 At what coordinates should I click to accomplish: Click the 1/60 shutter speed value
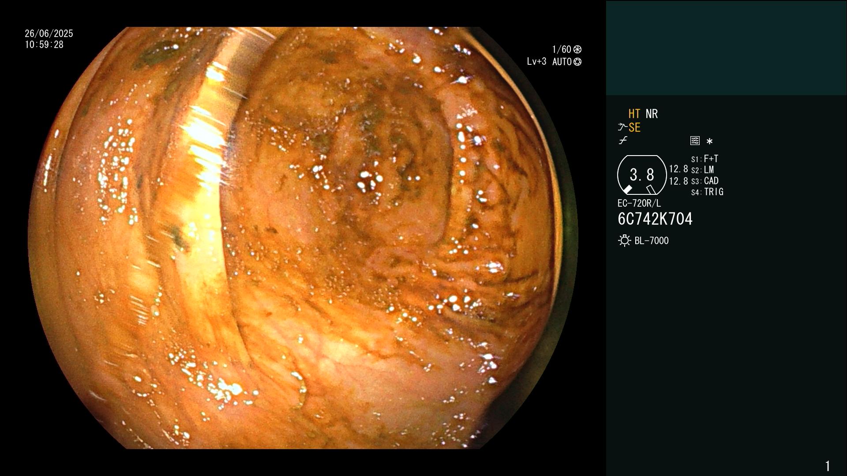562,49
